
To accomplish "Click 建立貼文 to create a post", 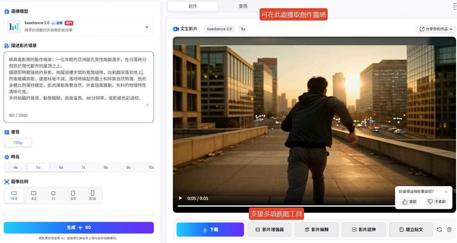I will point(411,230).
